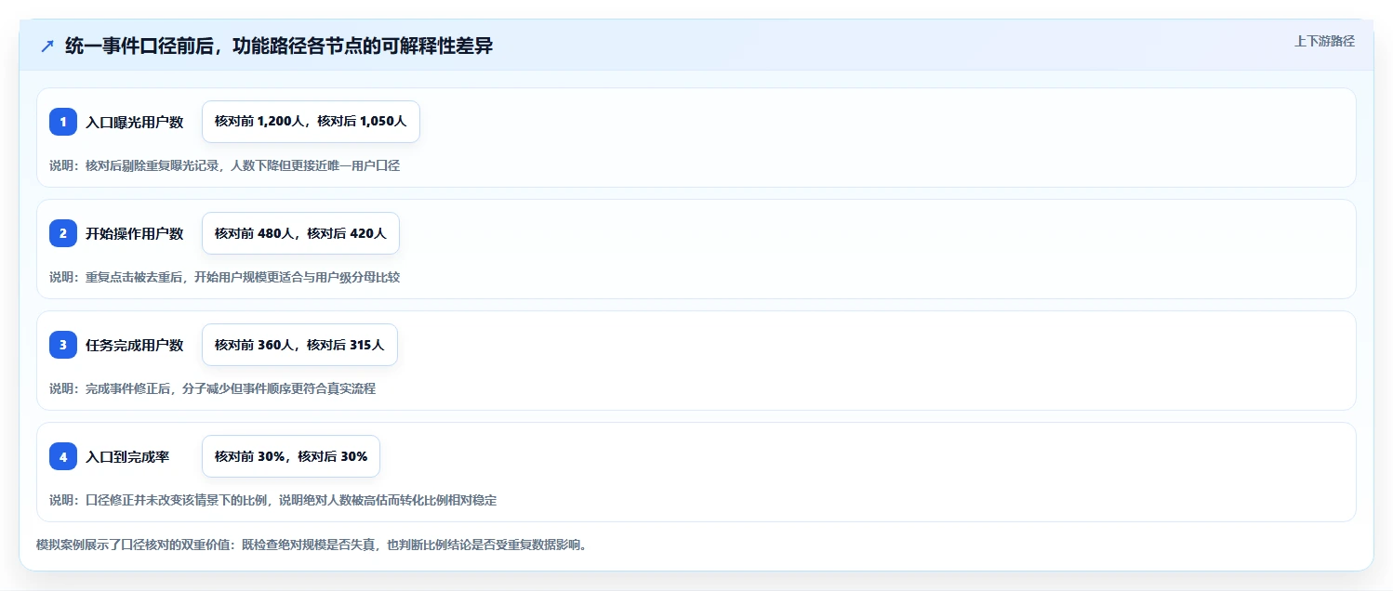The image size is (1393, 591).
Task: Select the 开始操作用户数 node label
Action: tap(135, 233)
